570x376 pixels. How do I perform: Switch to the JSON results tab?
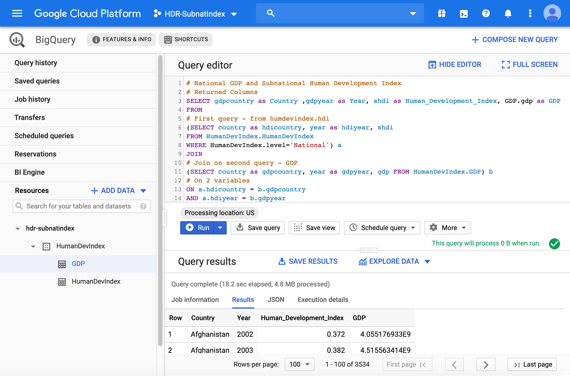[276, 300]
